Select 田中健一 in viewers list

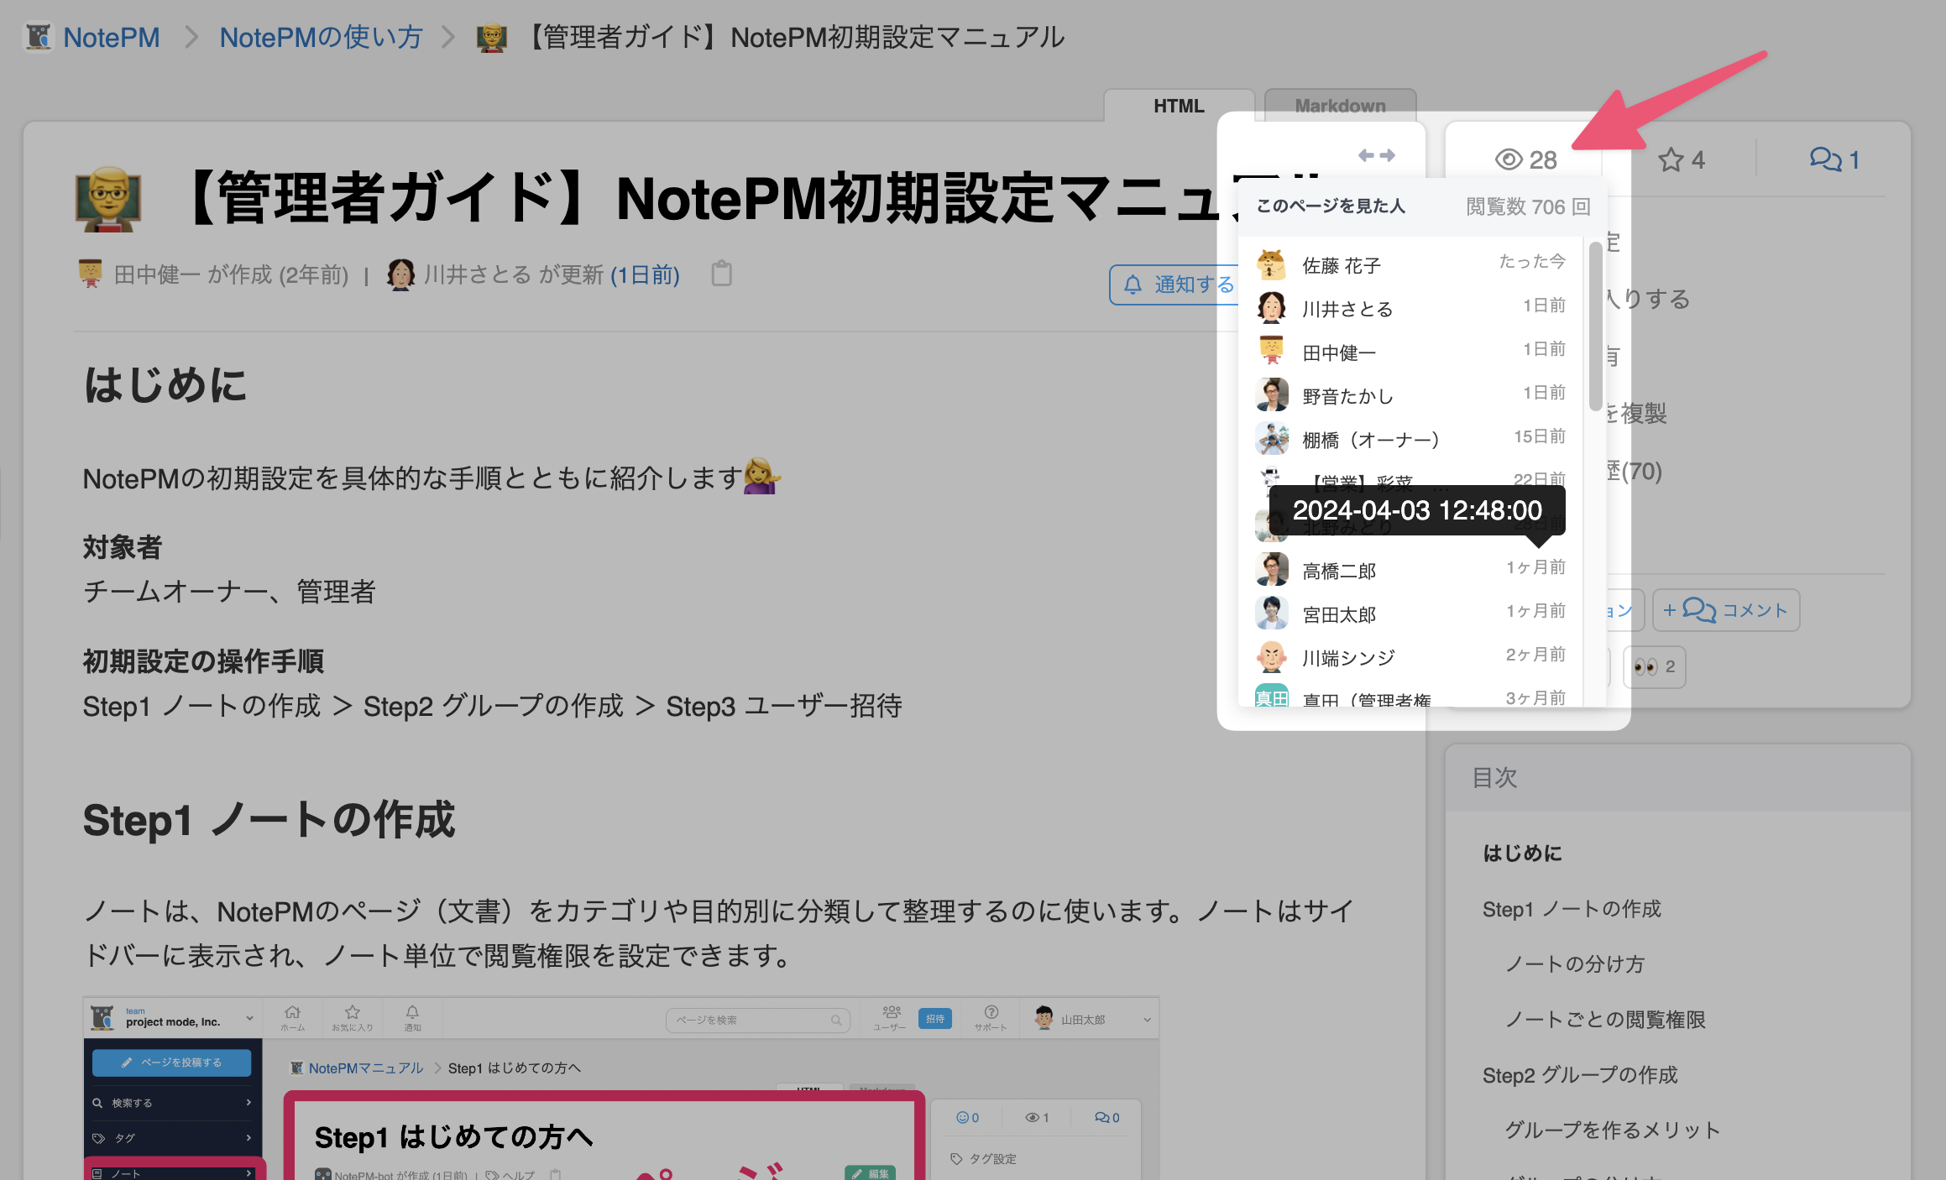[x=1410, y=352]
